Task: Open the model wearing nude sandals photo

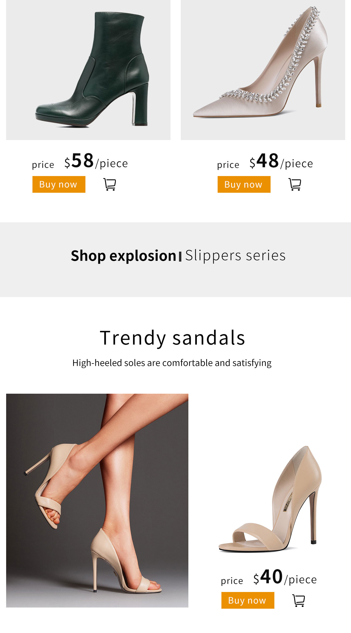Action: coord(97,500)
